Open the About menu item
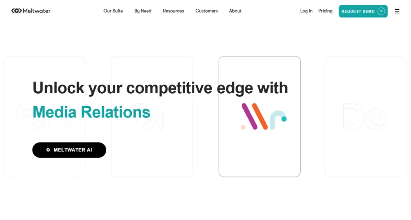 click(235, 11)
